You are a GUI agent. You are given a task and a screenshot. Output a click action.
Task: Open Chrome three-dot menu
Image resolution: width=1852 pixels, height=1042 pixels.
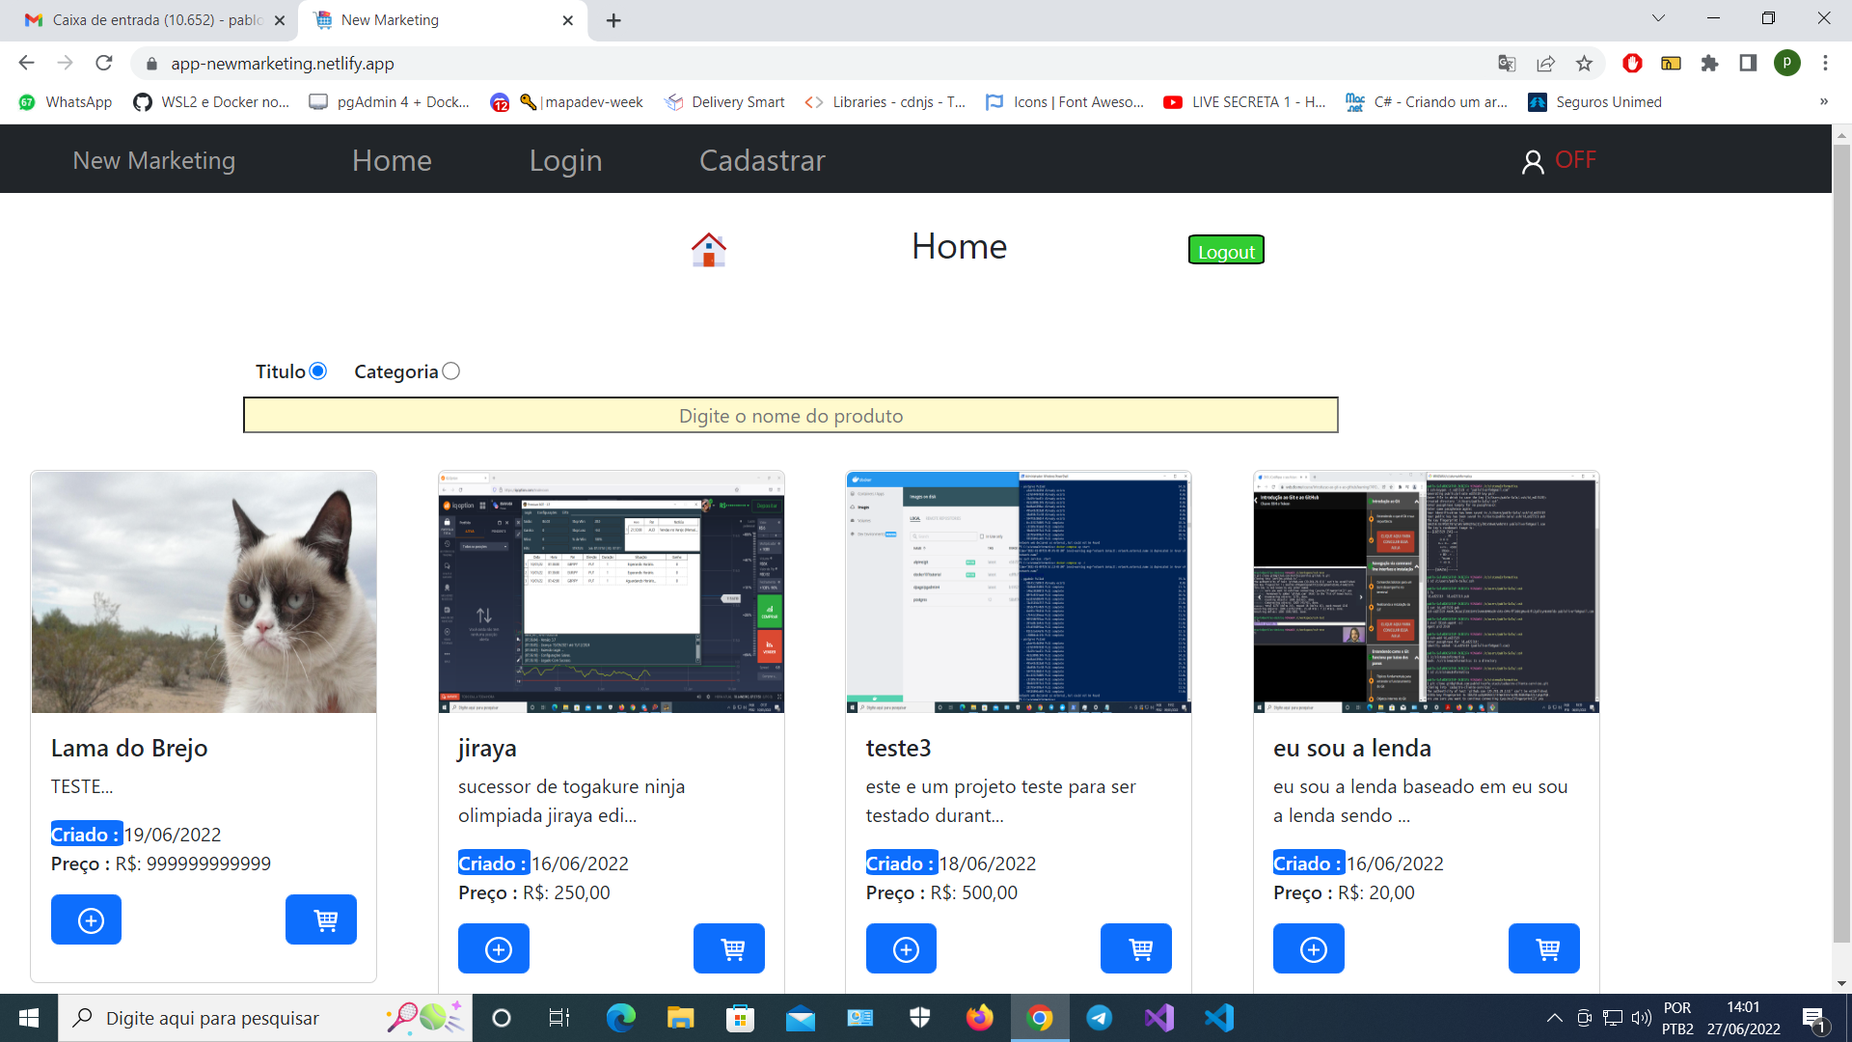tap(1825, 64)
